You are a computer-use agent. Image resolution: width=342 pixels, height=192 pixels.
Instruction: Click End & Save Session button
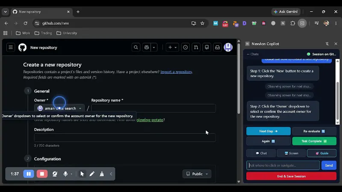click(291, 176)
